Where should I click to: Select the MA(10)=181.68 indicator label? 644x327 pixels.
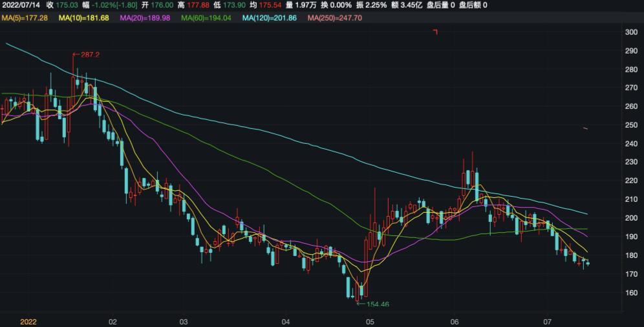click(84, 18)
